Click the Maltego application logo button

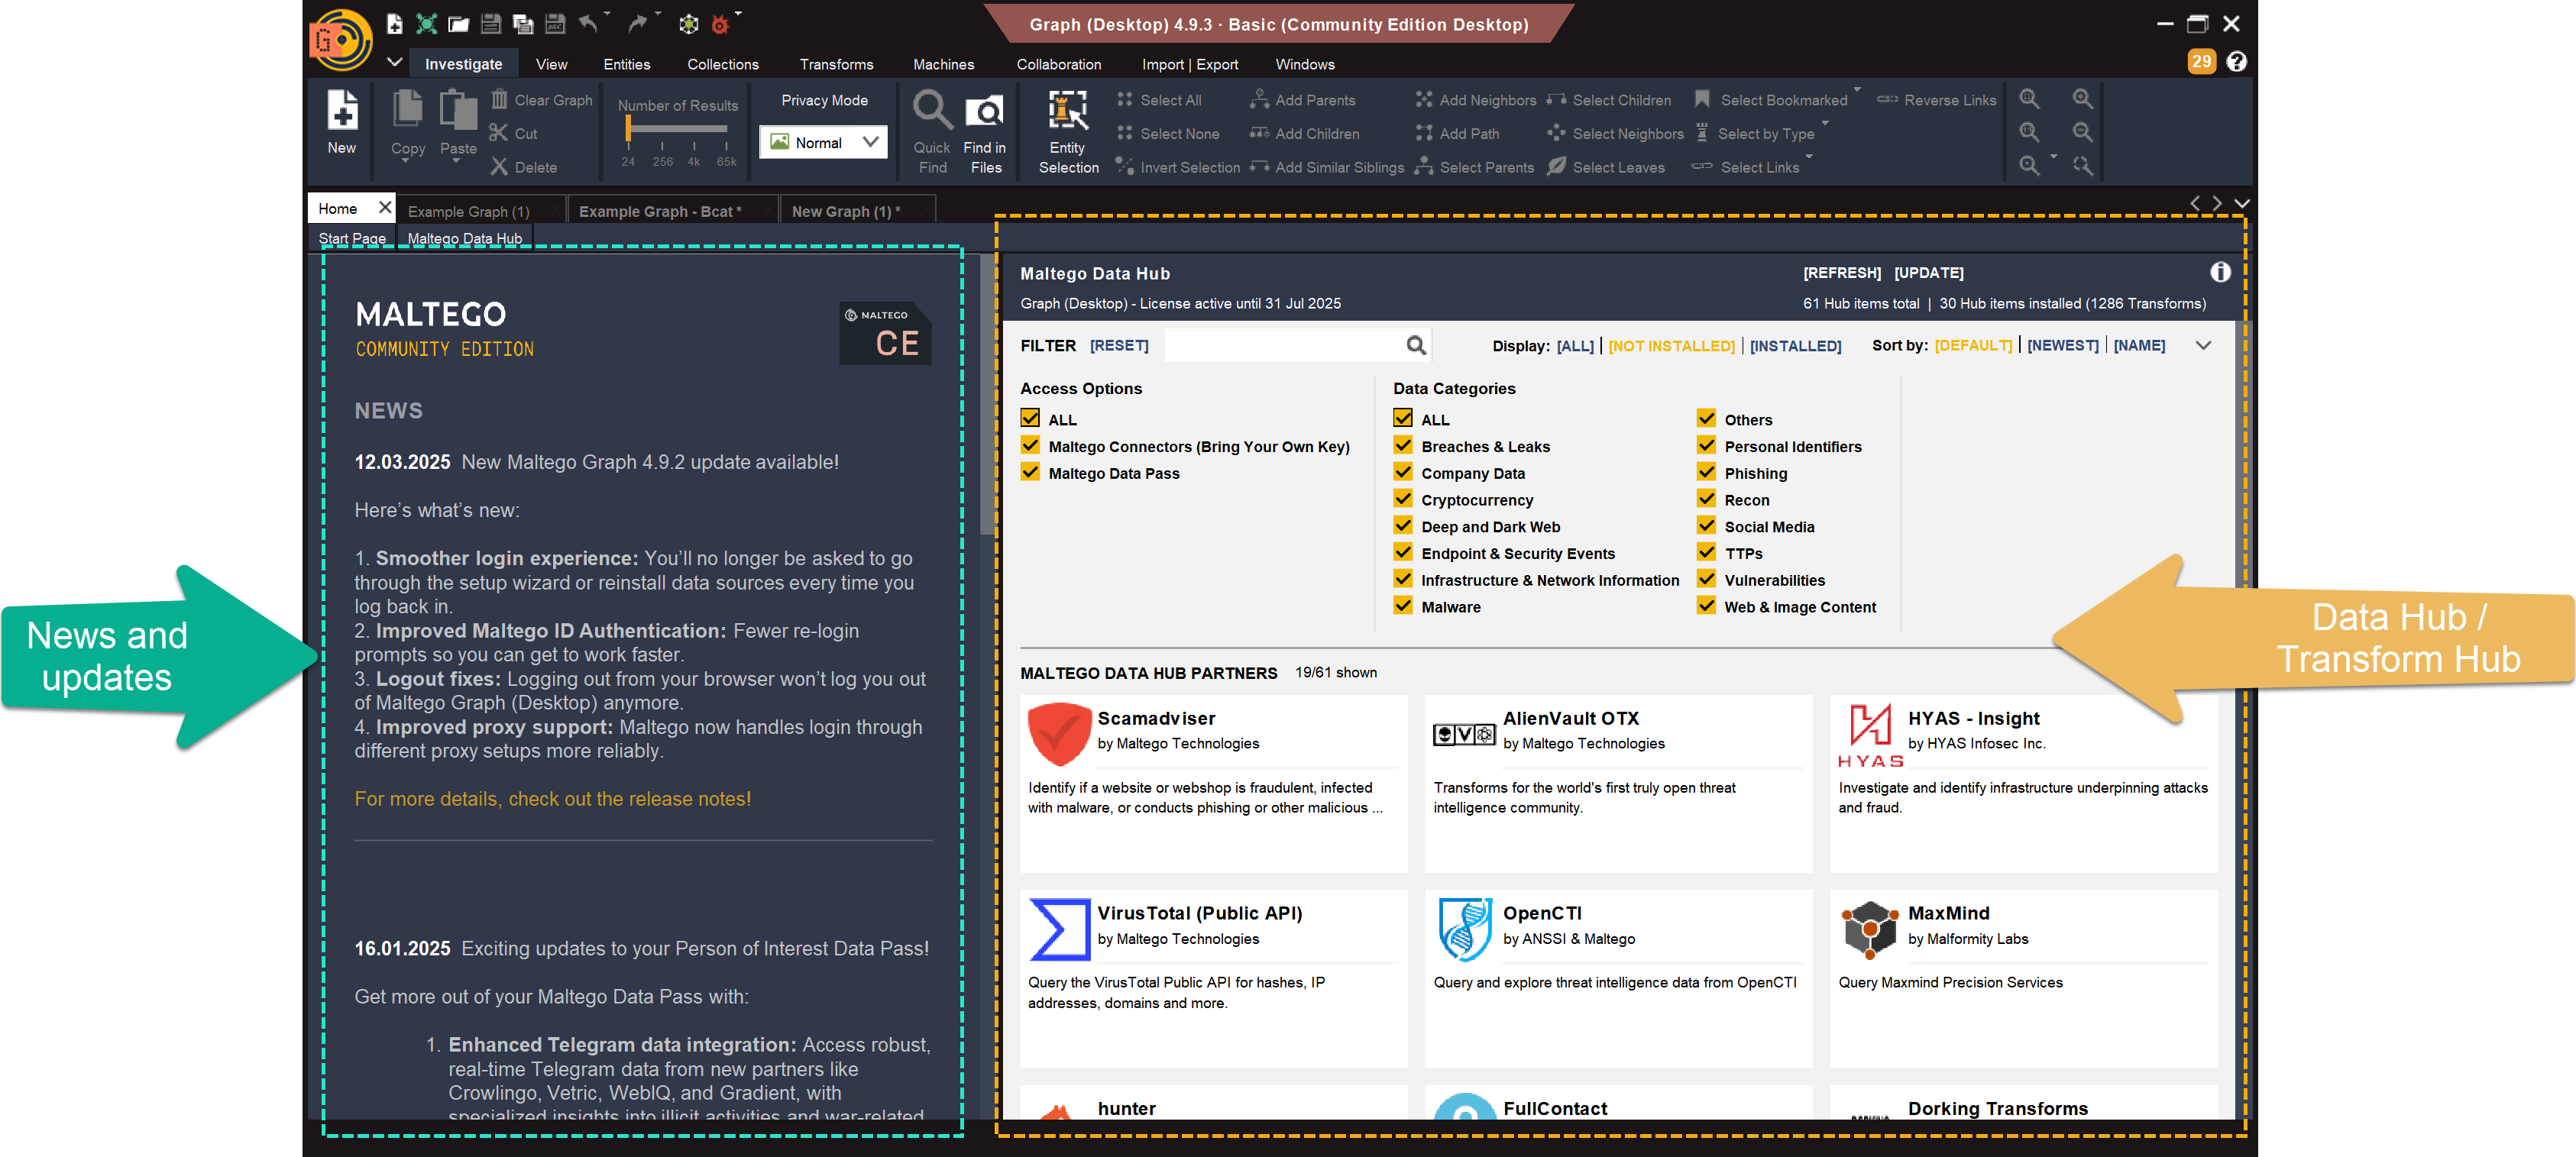click(341, 40)
